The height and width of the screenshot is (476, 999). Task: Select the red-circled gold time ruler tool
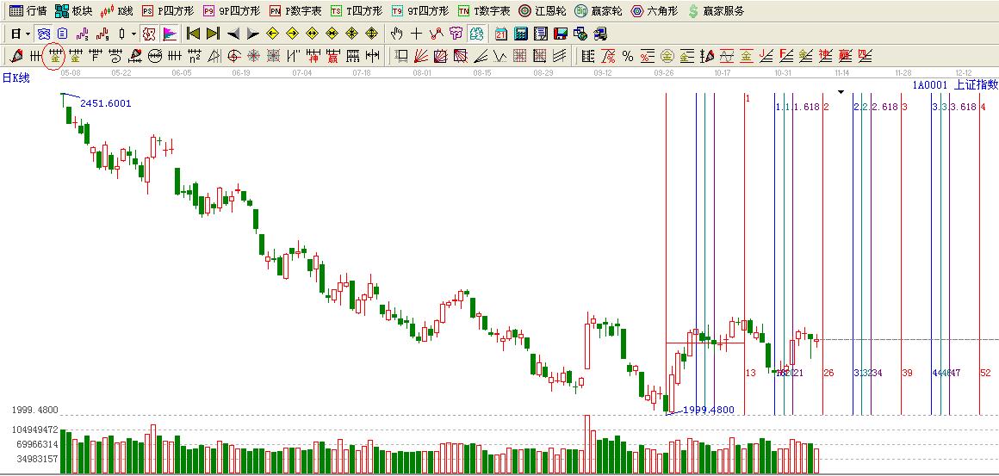(x=54, y=56)
